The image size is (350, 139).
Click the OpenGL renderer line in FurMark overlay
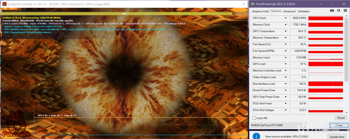32,26
